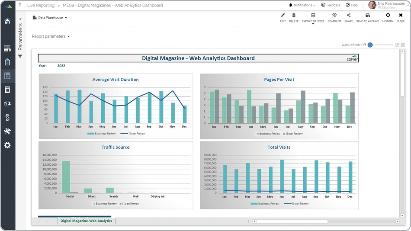Open the wrench tools icon in sidebar
411x231 pixels.
(7, 132)
